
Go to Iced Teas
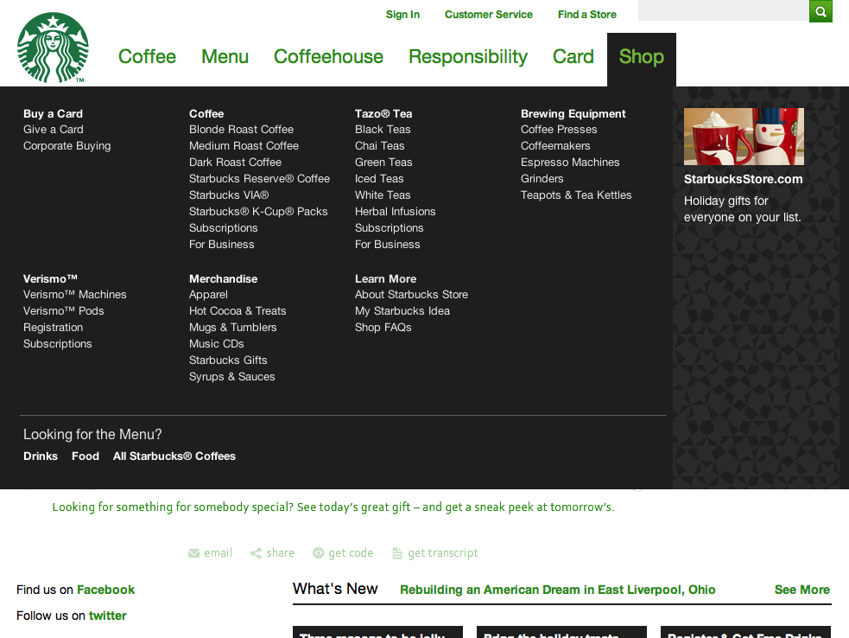[379, 179]
